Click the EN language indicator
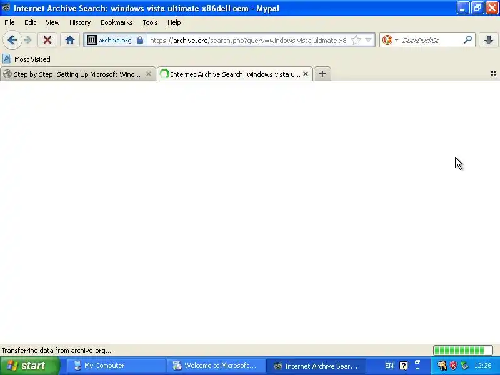 coord(389,366)
